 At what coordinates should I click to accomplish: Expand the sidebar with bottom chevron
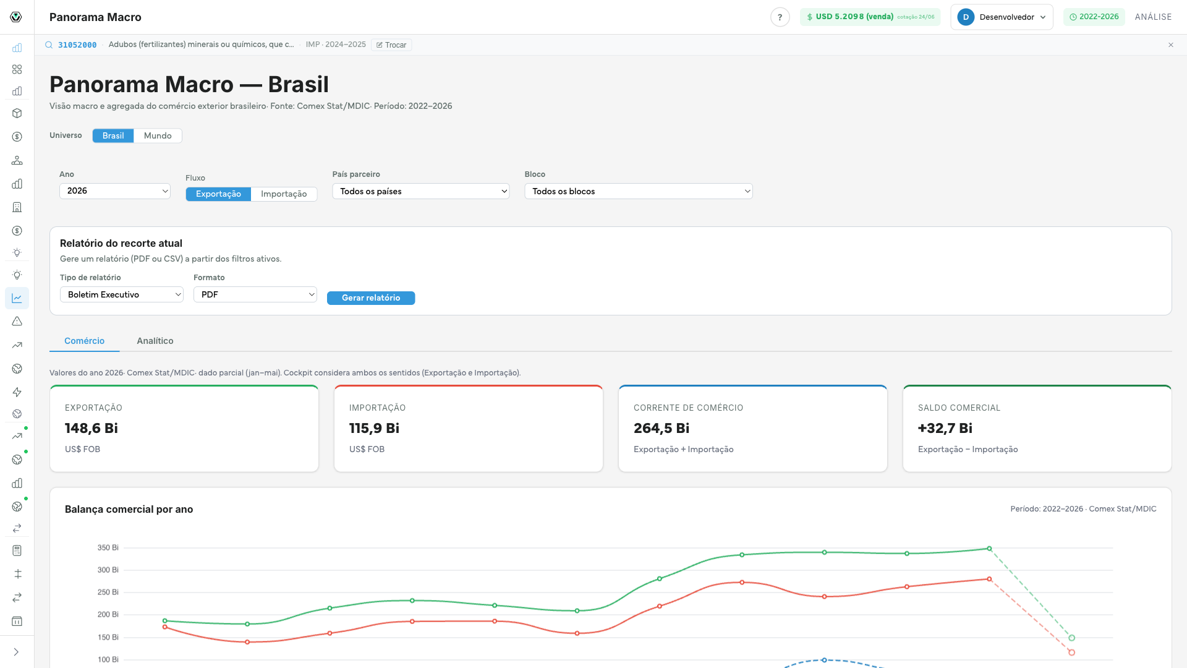17,652
